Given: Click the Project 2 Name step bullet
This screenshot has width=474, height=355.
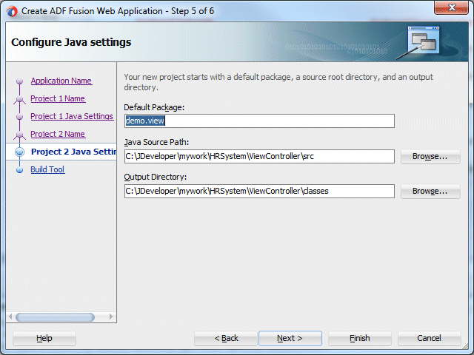Looking at the screenshot, I should click(20, 134).
